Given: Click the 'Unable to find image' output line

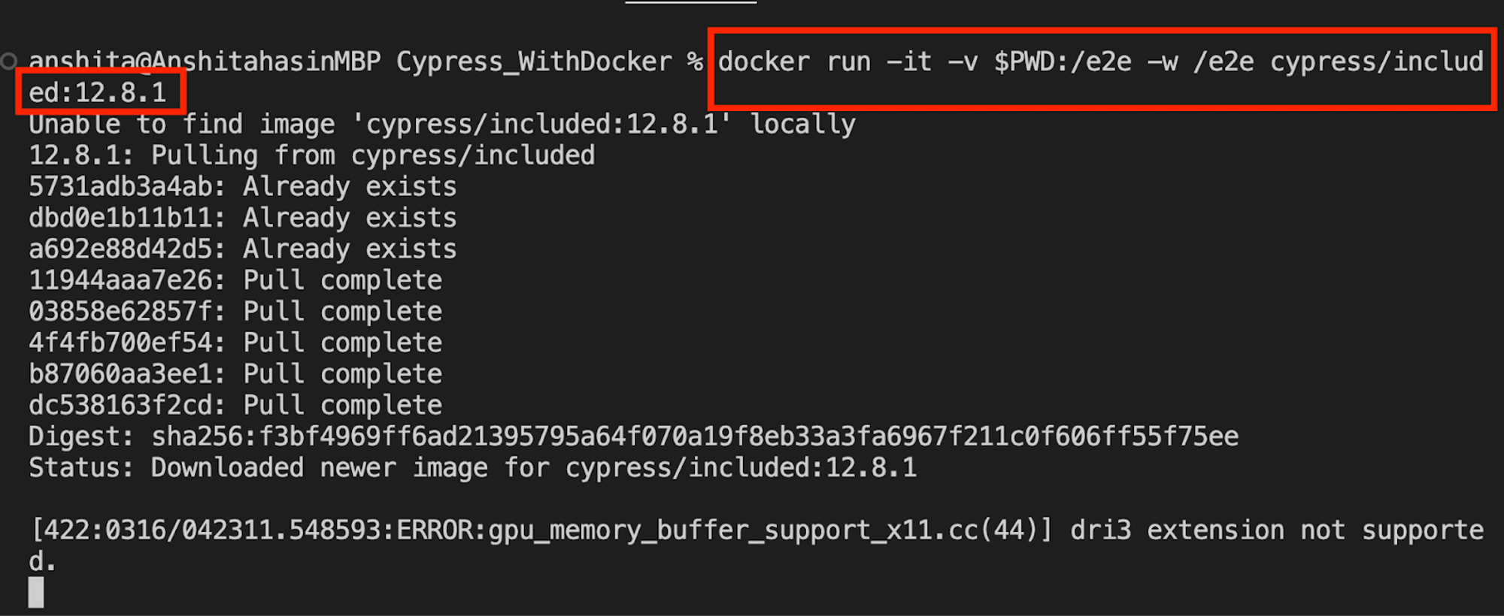Looking at the screenshot, I should click(442, 124).
